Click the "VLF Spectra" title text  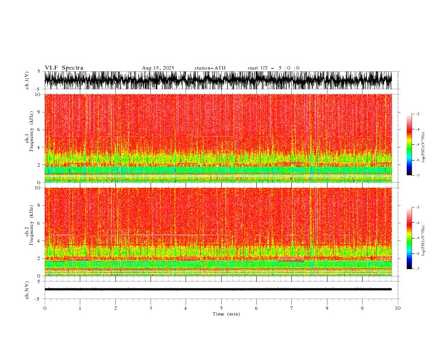click(64, 68)
